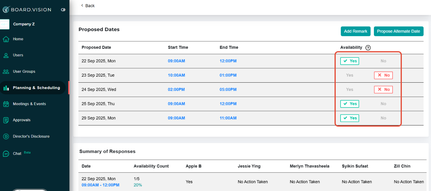Click the Users person icon
The height and width of the screenshot is (191, 431).
click(x=6, y=55)
